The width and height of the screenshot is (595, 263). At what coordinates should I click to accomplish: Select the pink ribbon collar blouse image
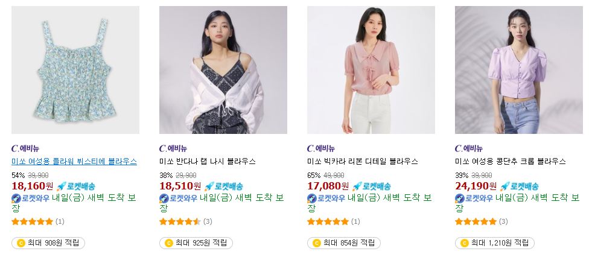pos(371,70)
